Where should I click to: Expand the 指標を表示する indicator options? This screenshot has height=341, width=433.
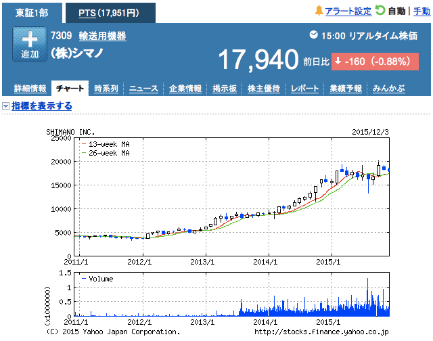click(x=41, y=106)
